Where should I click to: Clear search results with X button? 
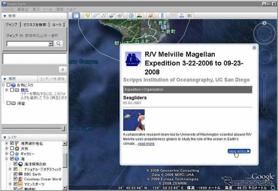click(x=63, y=69)
